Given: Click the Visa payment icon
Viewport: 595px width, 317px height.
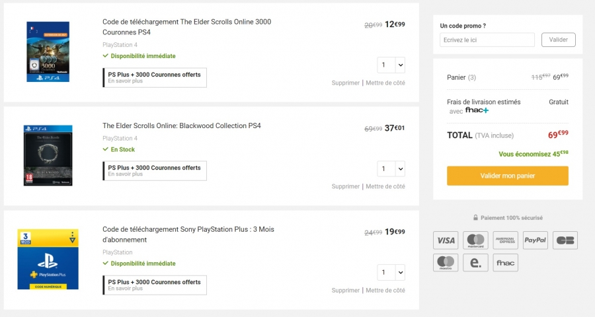Looking at the screenshot, I should coord(446,240).
